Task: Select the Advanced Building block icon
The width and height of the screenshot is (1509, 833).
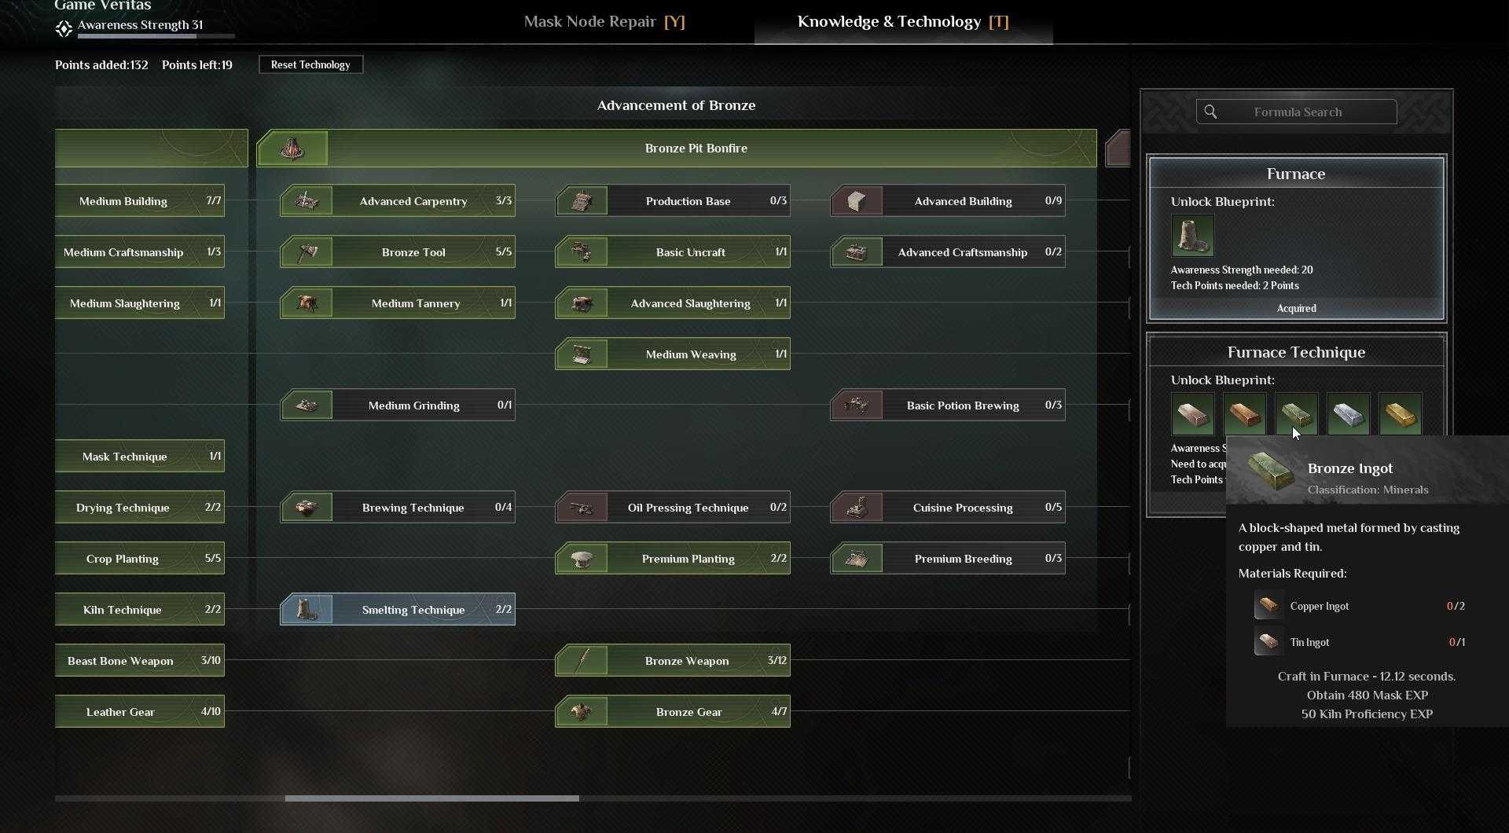Action: [857, 201]
